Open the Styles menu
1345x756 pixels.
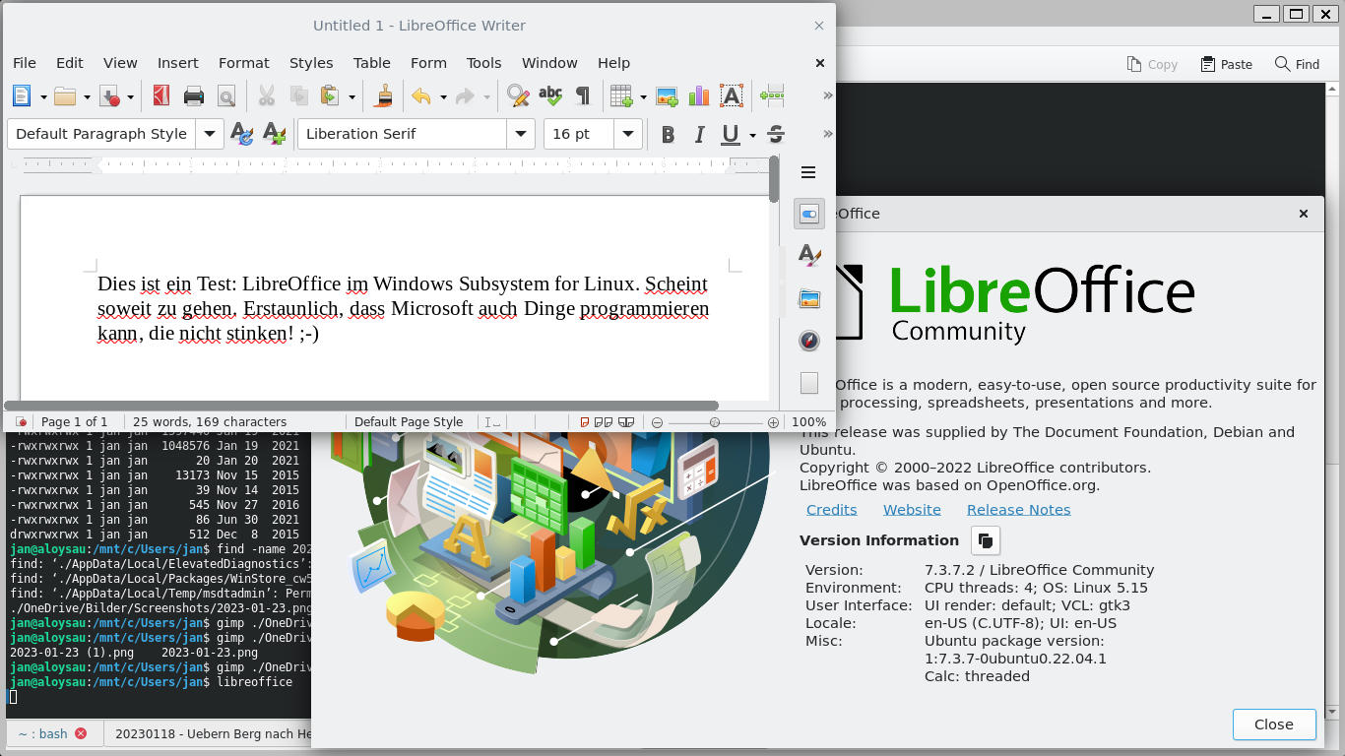coord(311,63)
